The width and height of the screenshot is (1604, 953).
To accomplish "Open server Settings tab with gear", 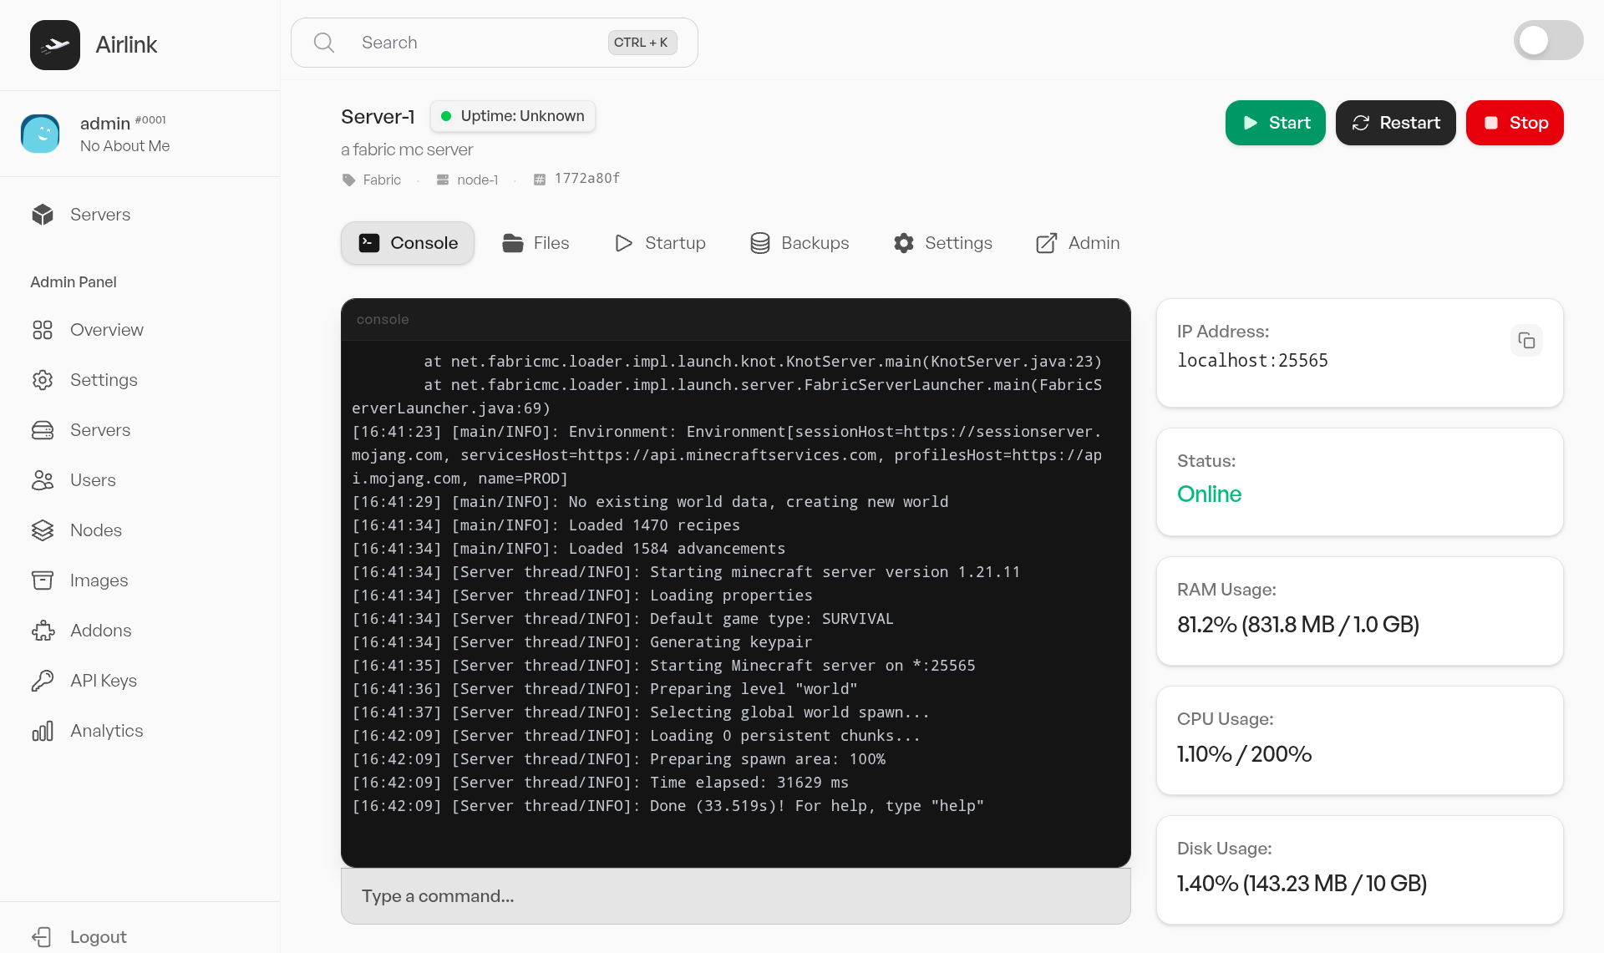I will [942, 243].
